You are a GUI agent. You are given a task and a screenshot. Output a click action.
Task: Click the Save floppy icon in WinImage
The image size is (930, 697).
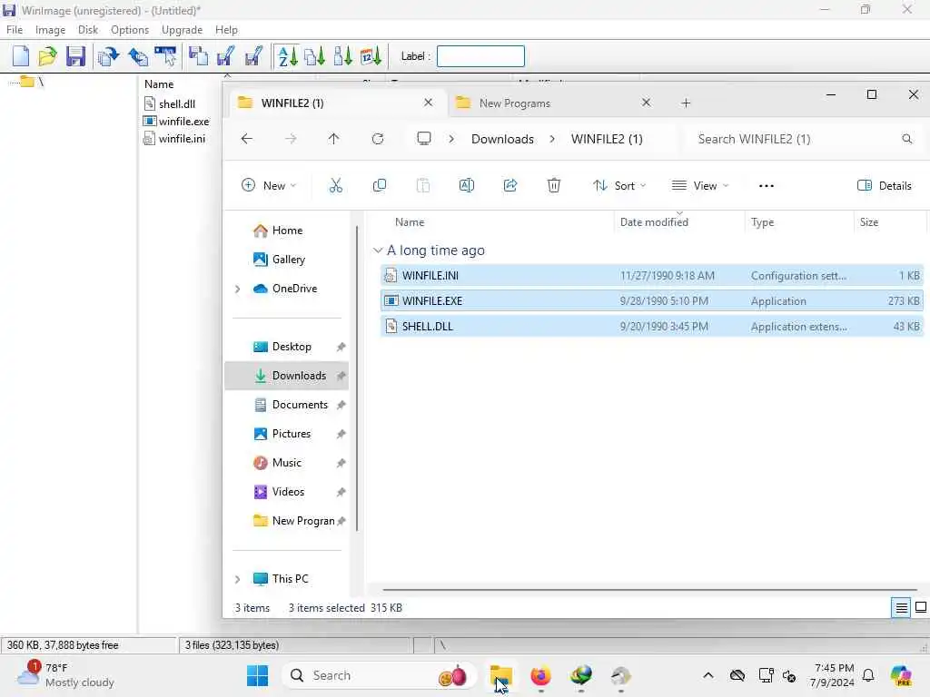(x=75, y=56)
